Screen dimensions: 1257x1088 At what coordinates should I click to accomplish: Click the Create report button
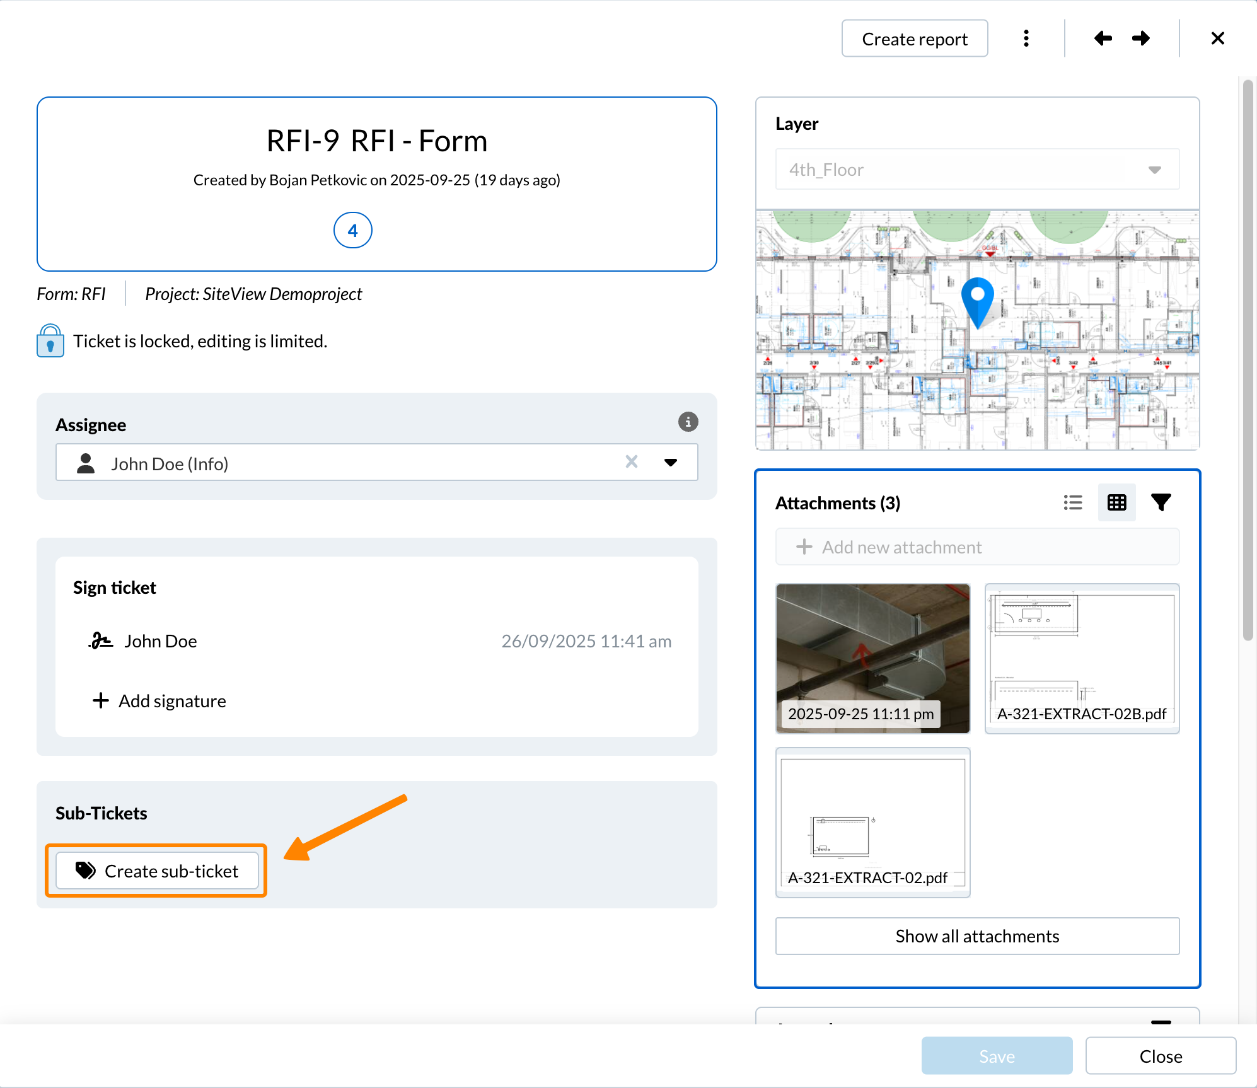[914, 39]
